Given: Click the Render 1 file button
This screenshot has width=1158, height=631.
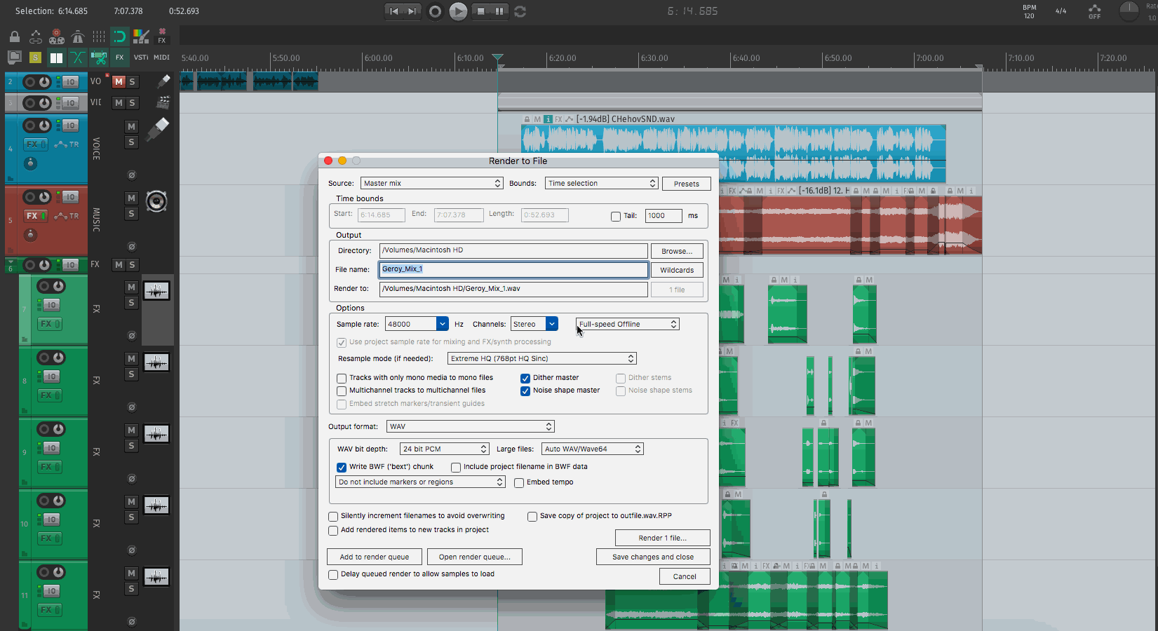Looking at the screenshot, I should coord(662,538).
